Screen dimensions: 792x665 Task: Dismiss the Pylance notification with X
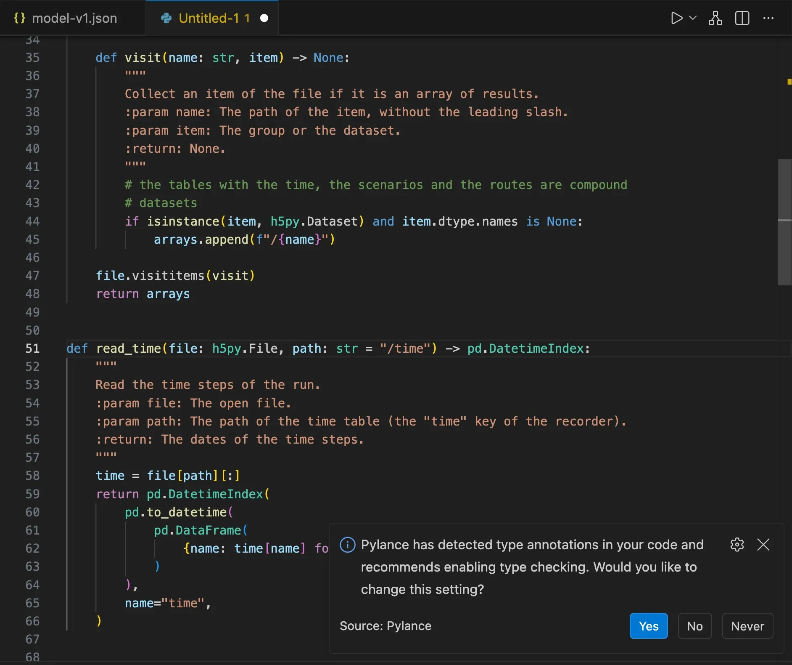click(763, 545)
